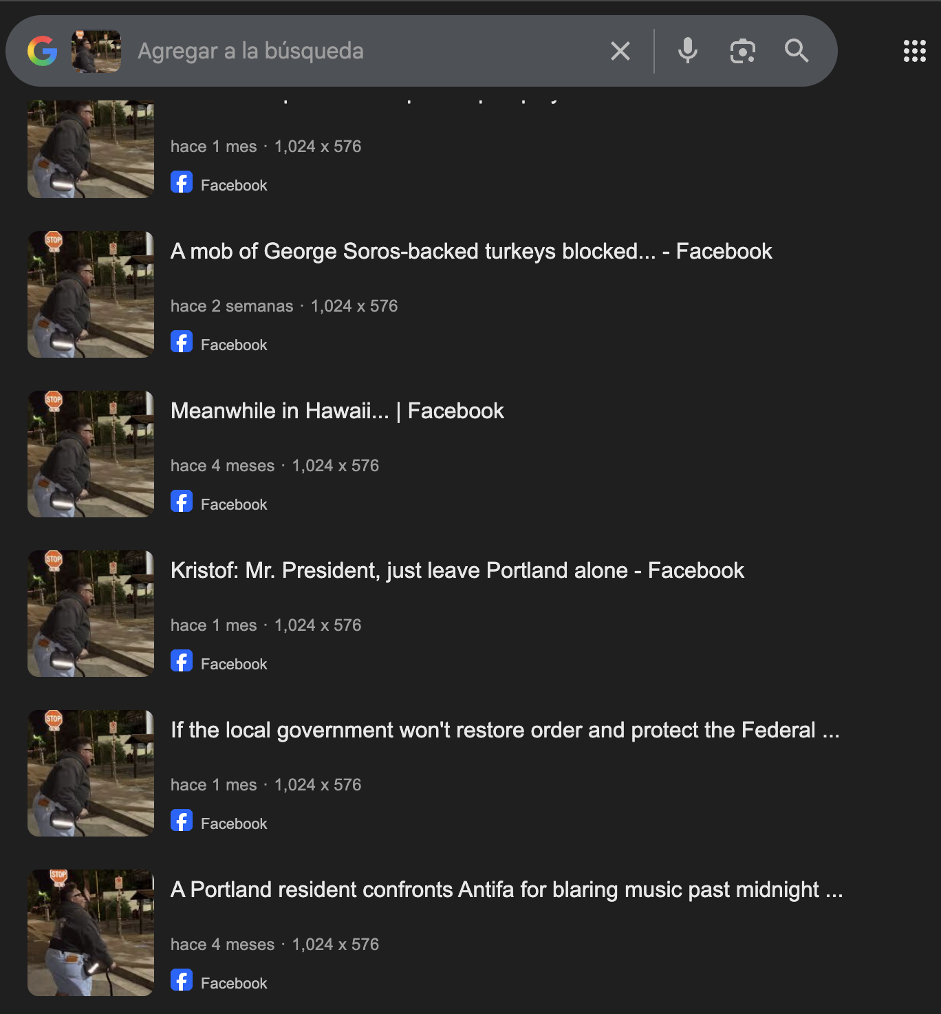
Task: Open 'Portland resident confronts Antifa' result
Action: (506, 890)
